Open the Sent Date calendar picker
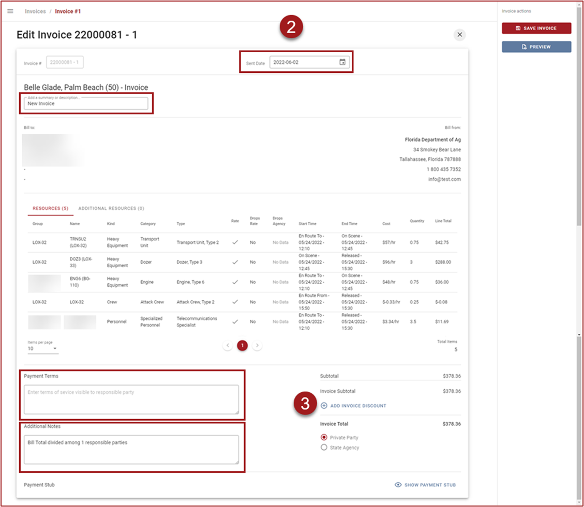 point(342,63)
